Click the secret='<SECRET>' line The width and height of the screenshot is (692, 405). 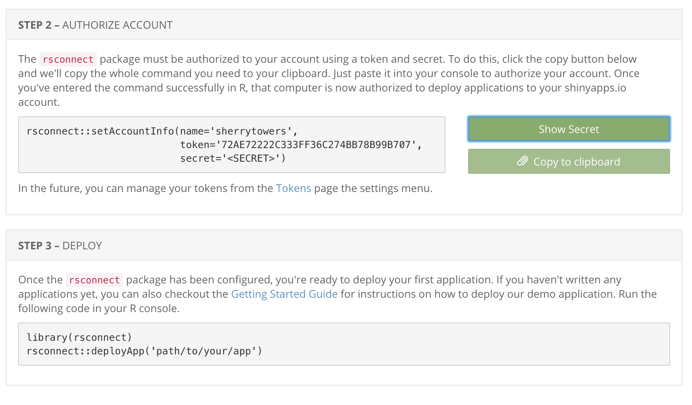[x=233, y=158]
